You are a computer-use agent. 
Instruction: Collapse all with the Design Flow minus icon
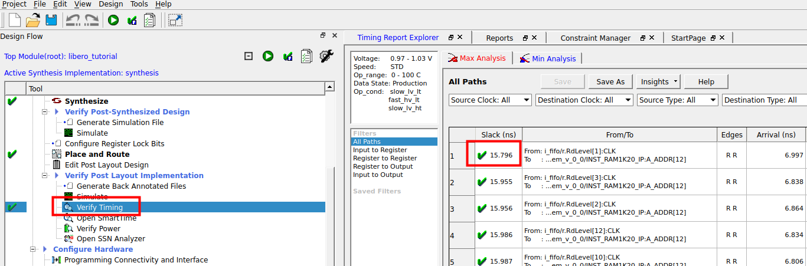pyautogui.click(x=249, y=56)
